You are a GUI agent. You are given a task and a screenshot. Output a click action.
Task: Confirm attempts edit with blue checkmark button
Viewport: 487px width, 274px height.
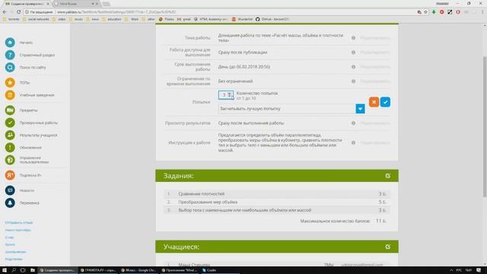[386, 102]
